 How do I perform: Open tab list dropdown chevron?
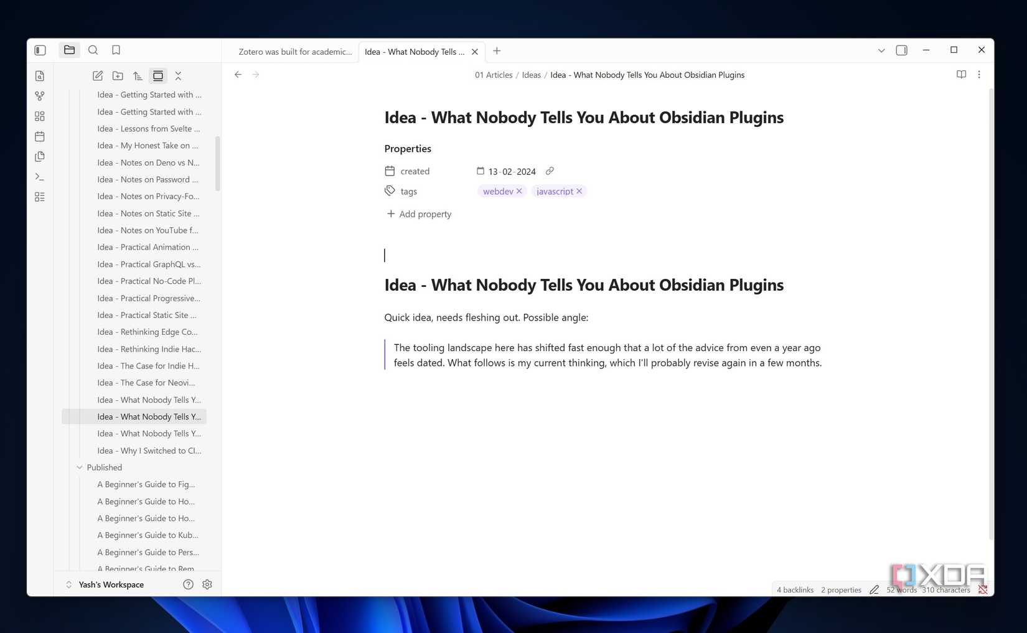click(x=881, y=51)
